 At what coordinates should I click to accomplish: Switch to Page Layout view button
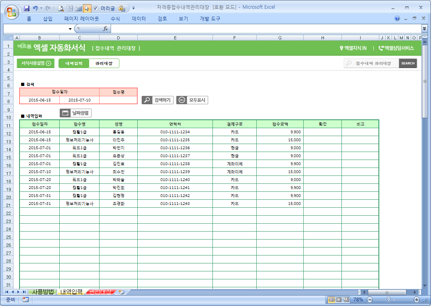[x=339, y=300]
